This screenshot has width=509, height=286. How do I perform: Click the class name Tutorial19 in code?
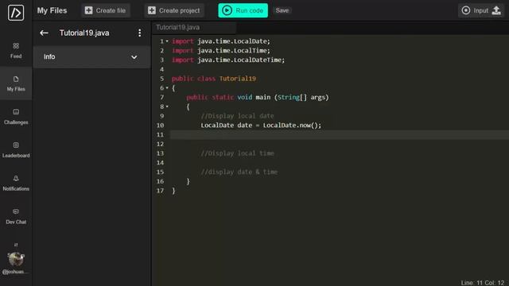click(x=238, y=79)
